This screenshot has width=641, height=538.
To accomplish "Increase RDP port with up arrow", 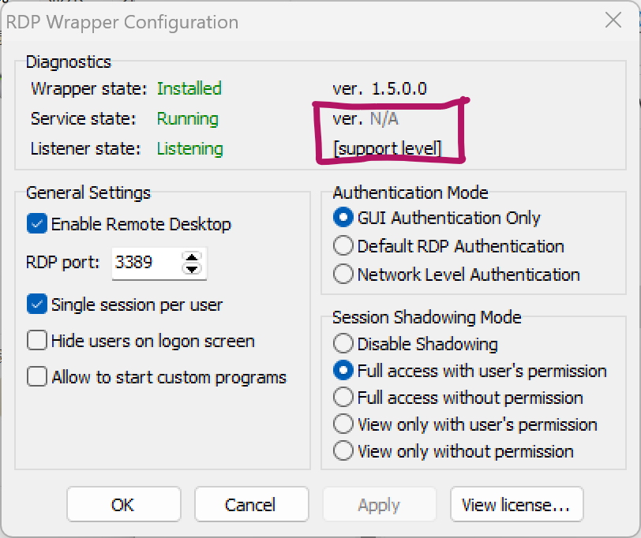I will coord(191,256).
